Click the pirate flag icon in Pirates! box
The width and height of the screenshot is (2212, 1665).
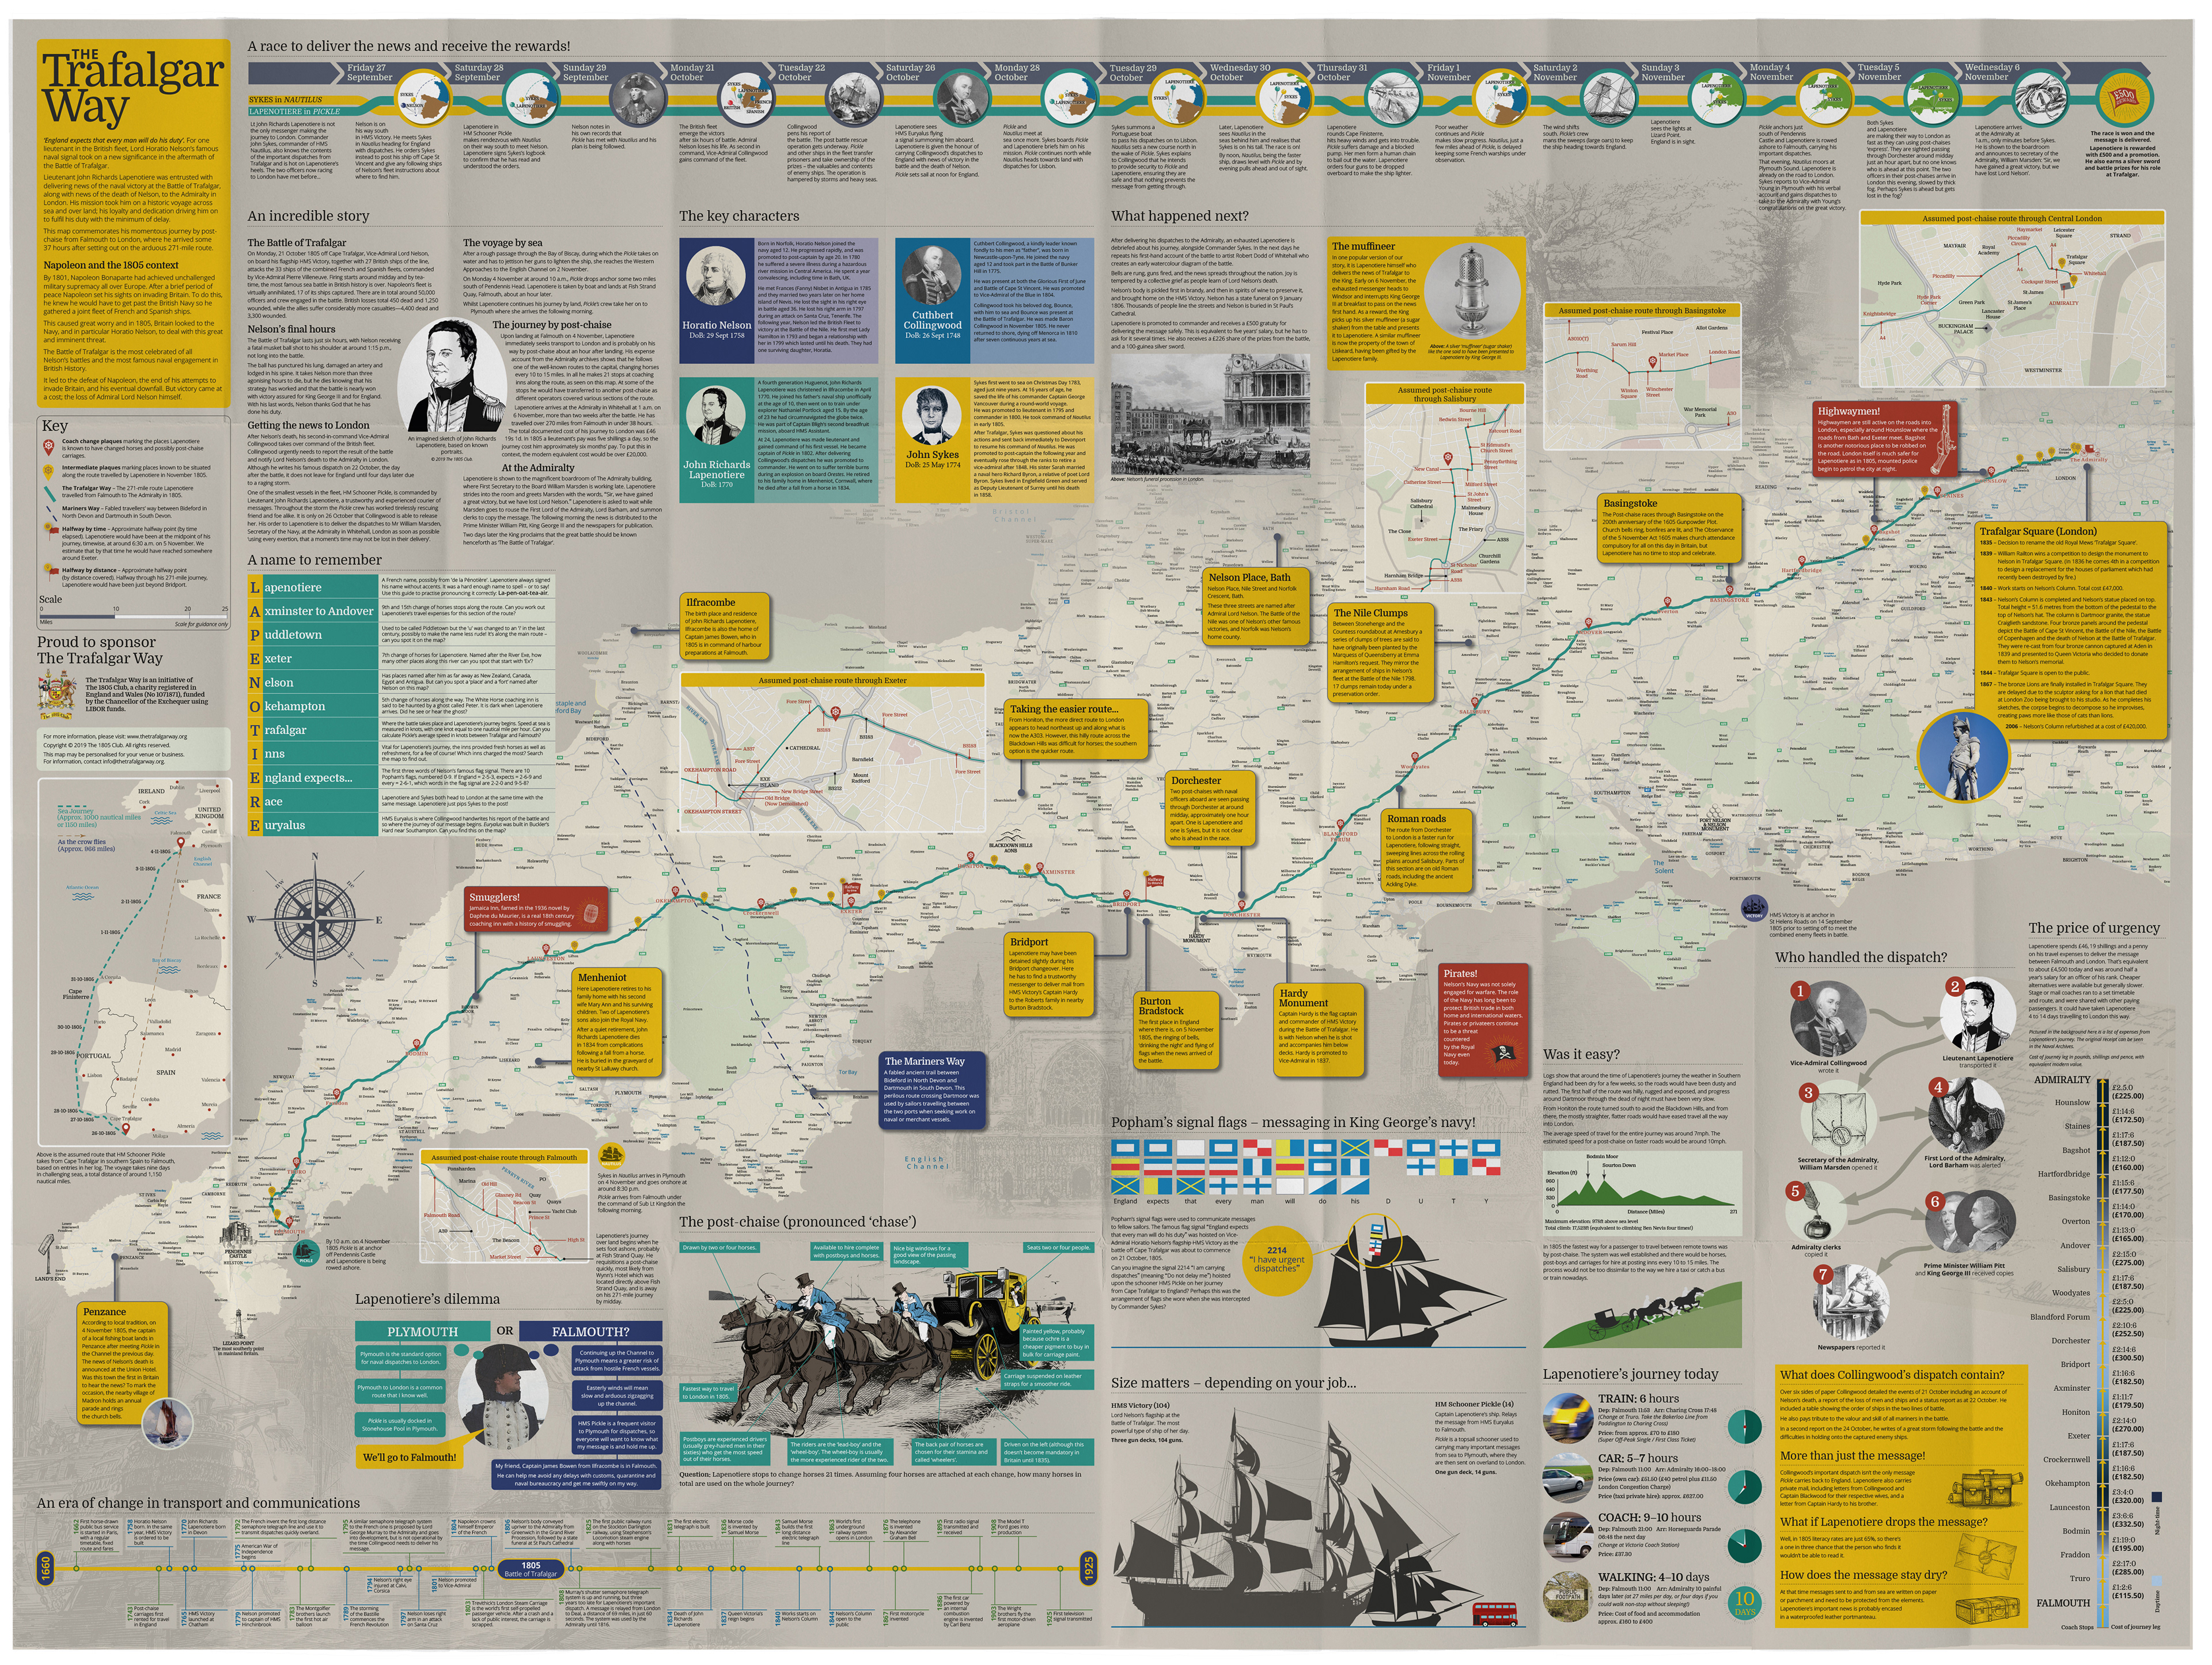tap(1505, 1054)
